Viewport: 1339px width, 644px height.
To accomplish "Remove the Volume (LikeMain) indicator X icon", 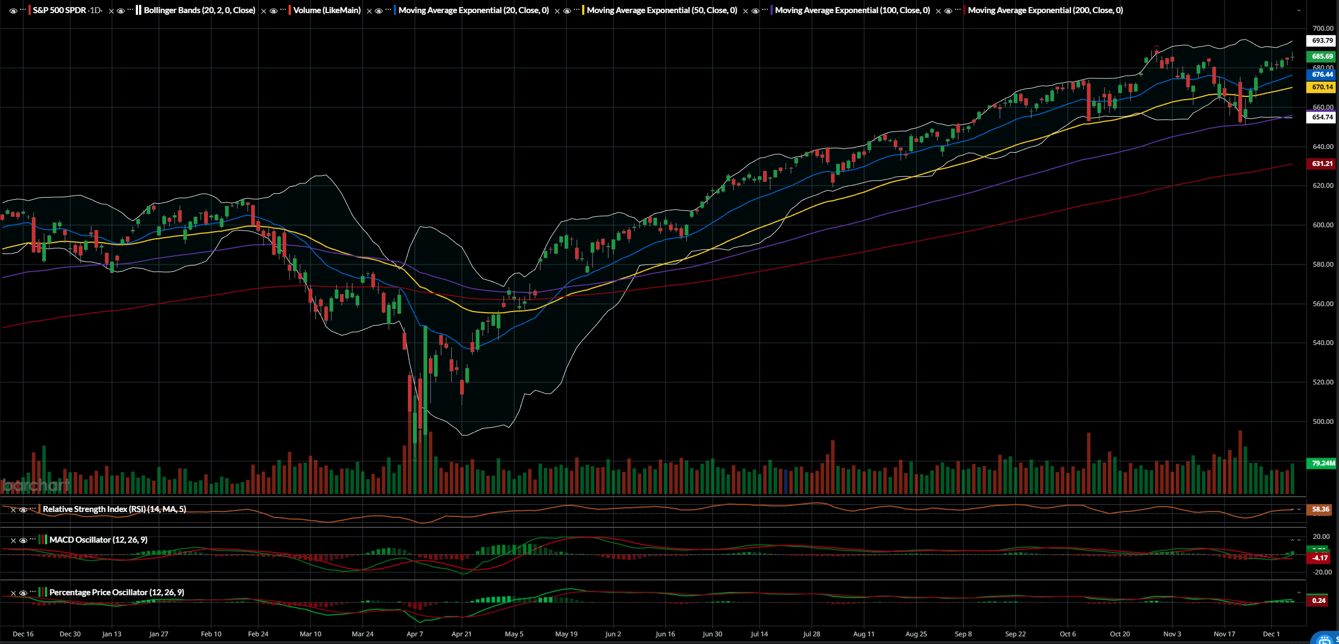I will pyautogui.click(x=263, y=11).
